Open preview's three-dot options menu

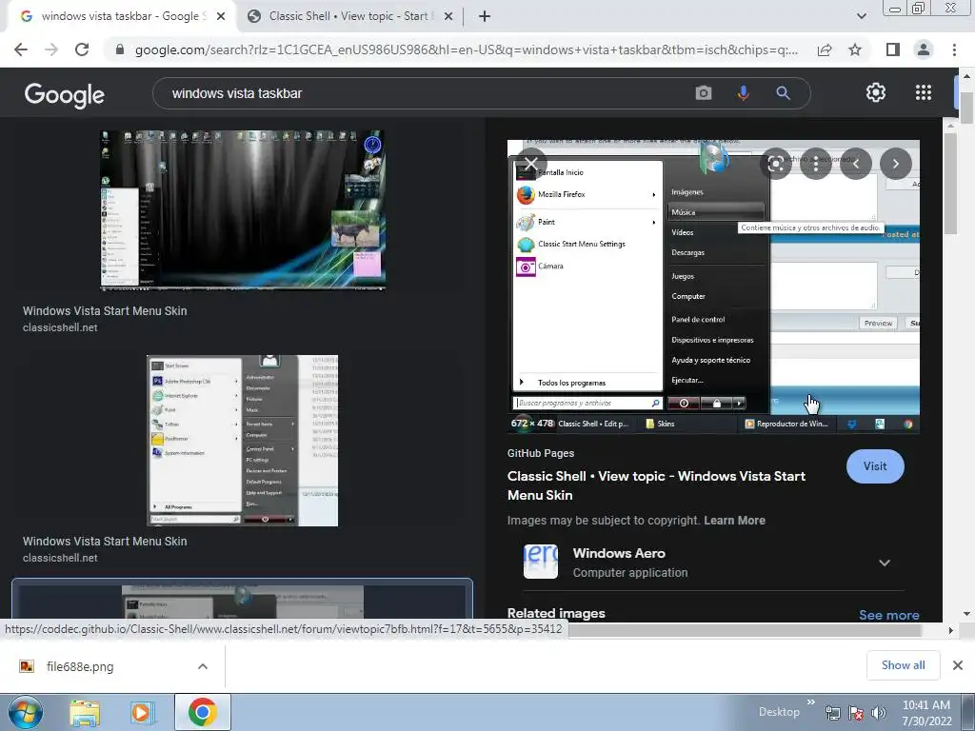tap(816, 164)
